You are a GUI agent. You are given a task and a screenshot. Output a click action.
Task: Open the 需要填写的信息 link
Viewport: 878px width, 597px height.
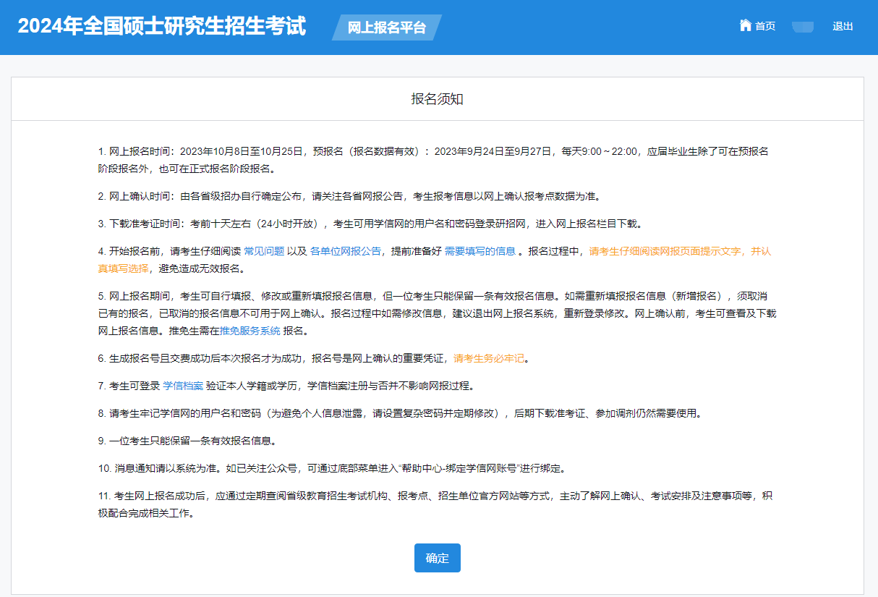point(480,251)
